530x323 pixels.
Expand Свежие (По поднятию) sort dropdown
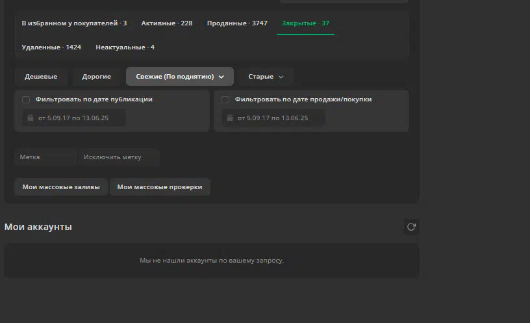(x=180, y=77)
